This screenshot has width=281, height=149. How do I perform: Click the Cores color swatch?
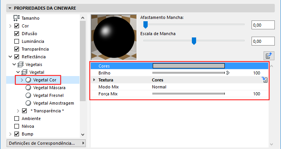[189, 66]
